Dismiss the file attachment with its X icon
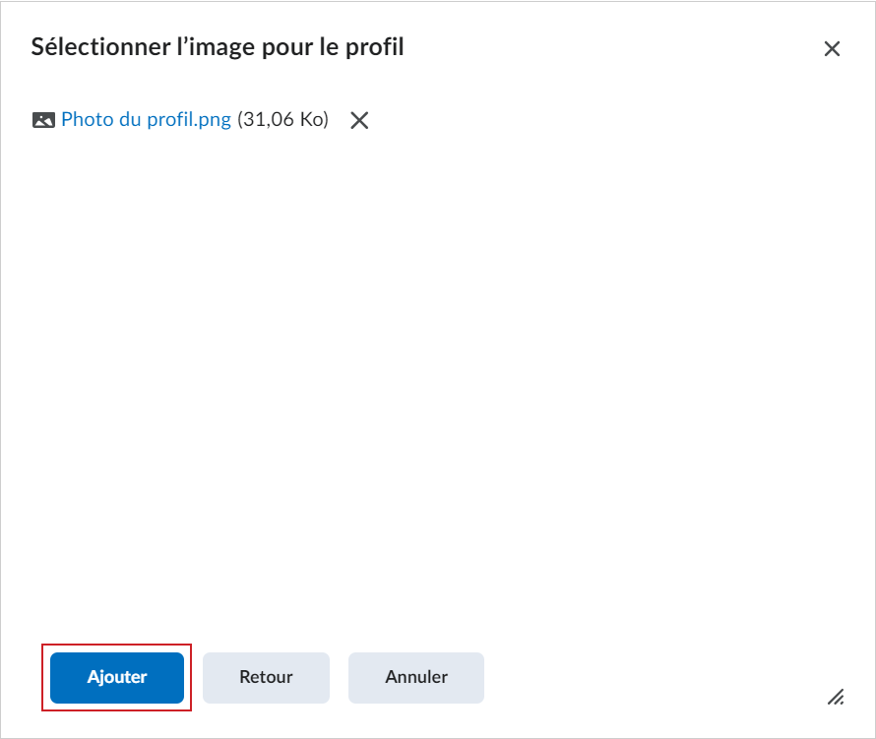 coord(359,120)
